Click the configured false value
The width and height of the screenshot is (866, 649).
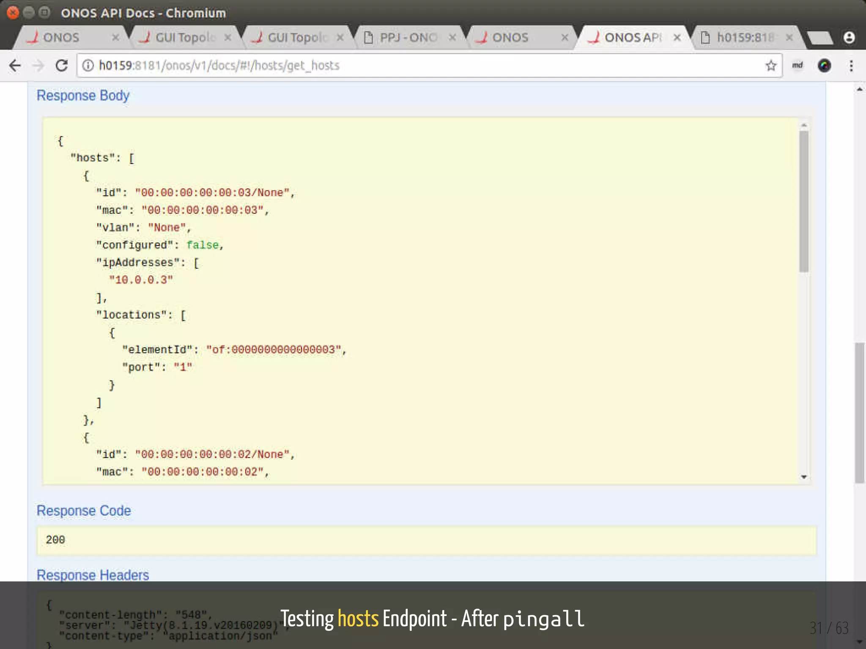coord(203,245)
